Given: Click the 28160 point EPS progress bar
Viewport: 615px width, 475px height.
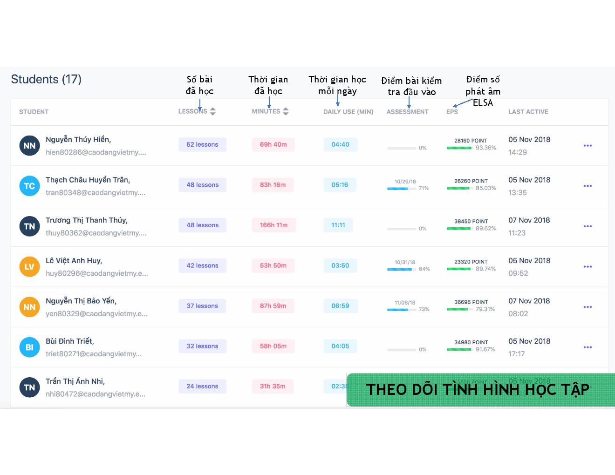Looking at the screenshot, I should 459,148.
